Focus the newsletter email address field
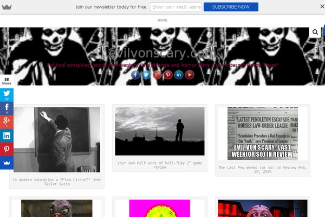 tap(175, 7)
